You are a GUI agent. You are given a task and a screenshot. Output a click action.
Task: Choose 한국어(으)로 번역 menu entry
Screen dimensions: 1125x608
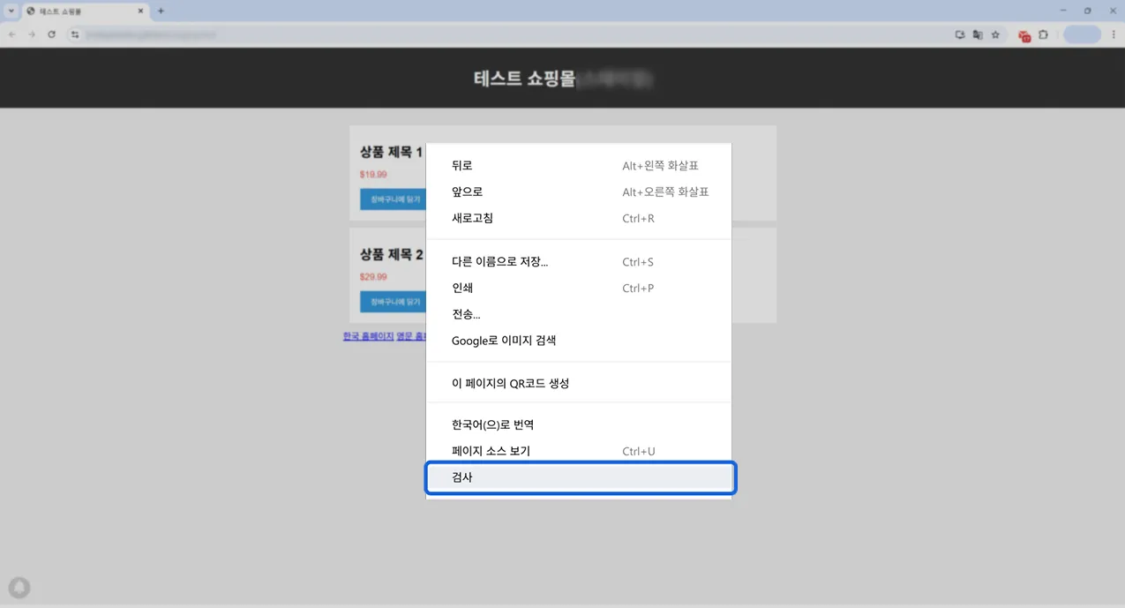click(579, 425)
